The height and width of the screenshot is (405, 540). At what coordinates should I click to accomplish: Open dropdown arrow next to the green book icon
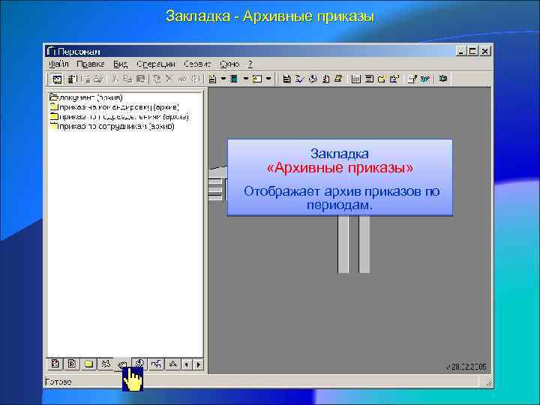click(x=245, y=79)
